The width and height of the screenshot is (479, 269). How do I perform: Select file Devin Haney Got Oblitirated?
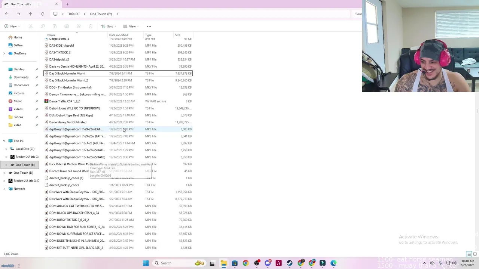pos(68,122)
